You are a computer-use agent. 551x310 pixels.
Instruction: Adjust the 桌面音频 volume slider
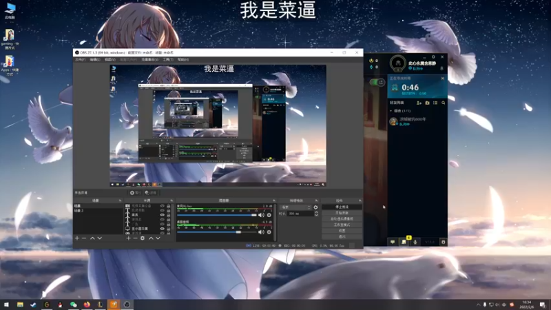tap(217, 232)
